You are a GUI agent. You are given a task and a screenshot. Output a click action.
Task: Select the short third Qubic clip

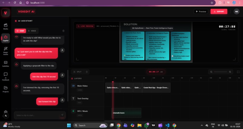(137, 88)
